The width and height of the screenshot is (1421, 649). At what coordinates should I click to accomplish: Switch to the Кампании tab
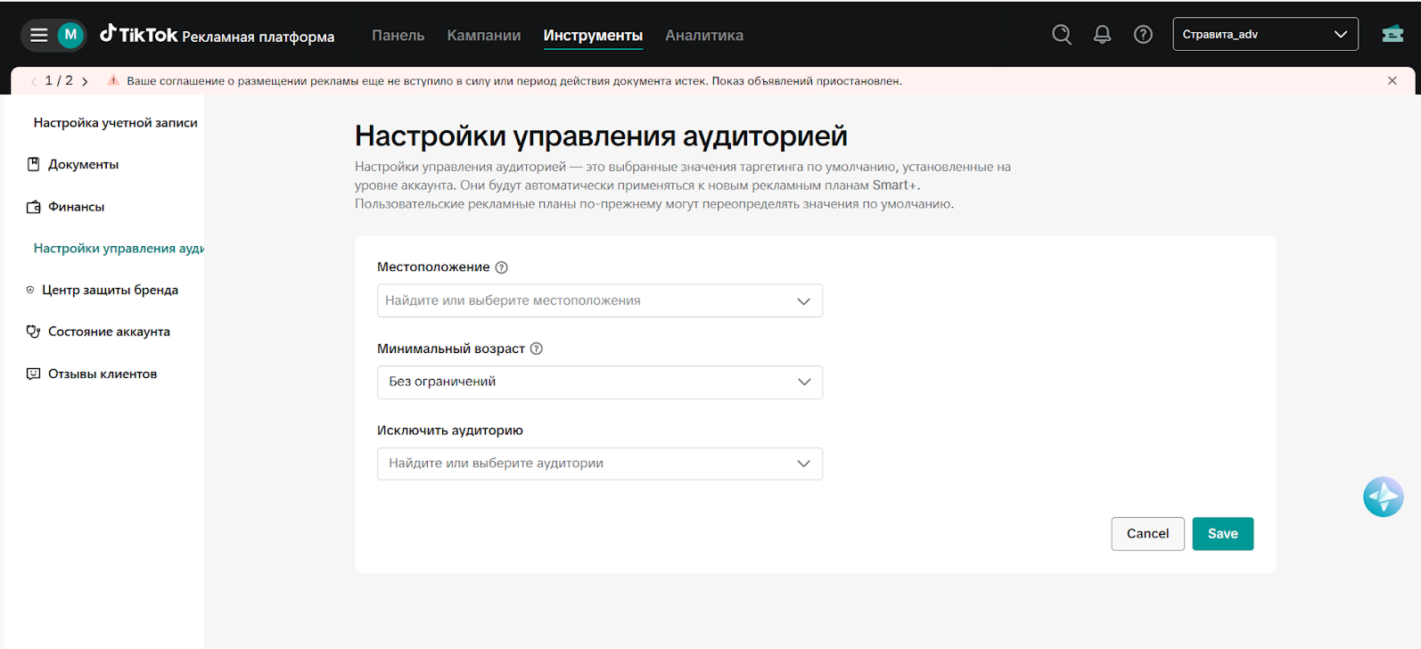coord(483,36)
